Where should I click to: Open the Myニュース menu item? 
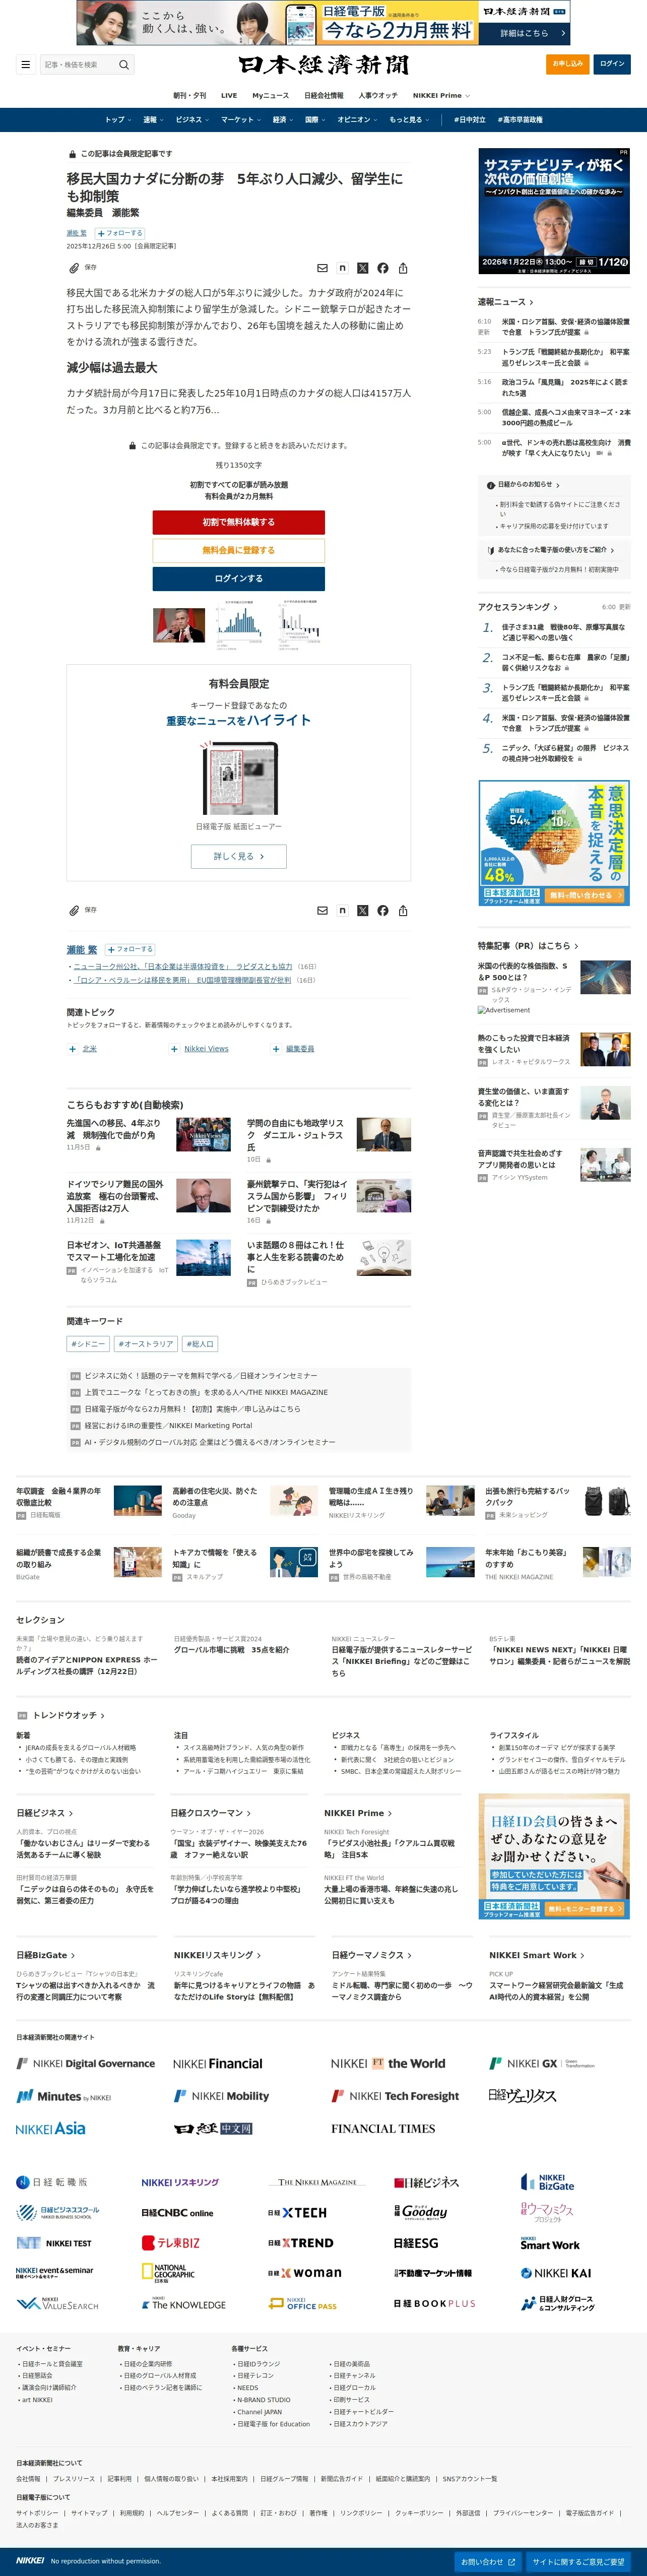tap(270, 96)
